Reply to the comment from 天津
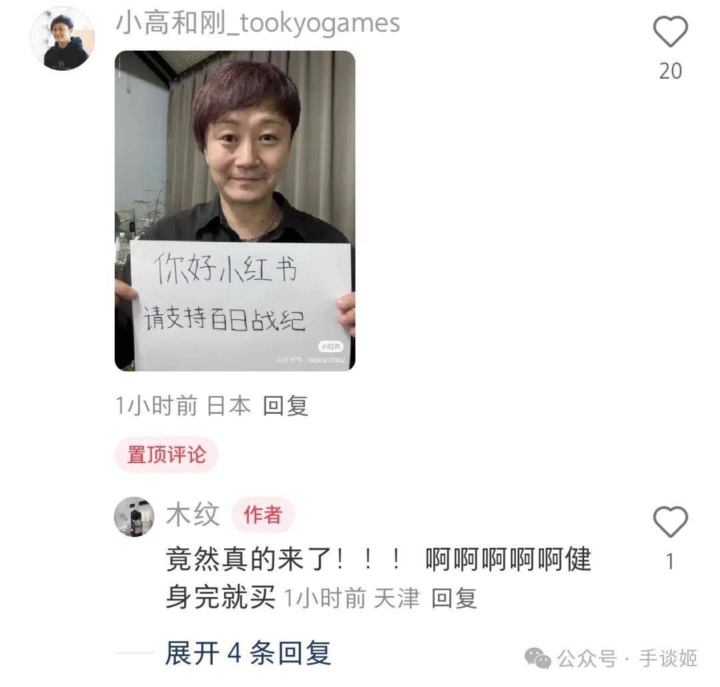The height and width of the screenshot is (687, 720). click(x=454, y=598)
